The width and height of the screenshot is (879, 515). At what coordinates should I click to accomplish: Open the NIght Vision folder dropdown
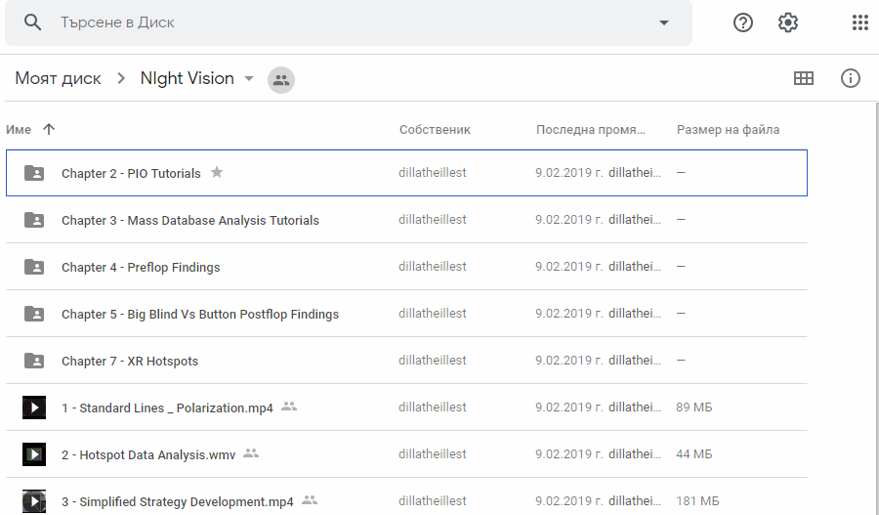[x=249, y=78]
